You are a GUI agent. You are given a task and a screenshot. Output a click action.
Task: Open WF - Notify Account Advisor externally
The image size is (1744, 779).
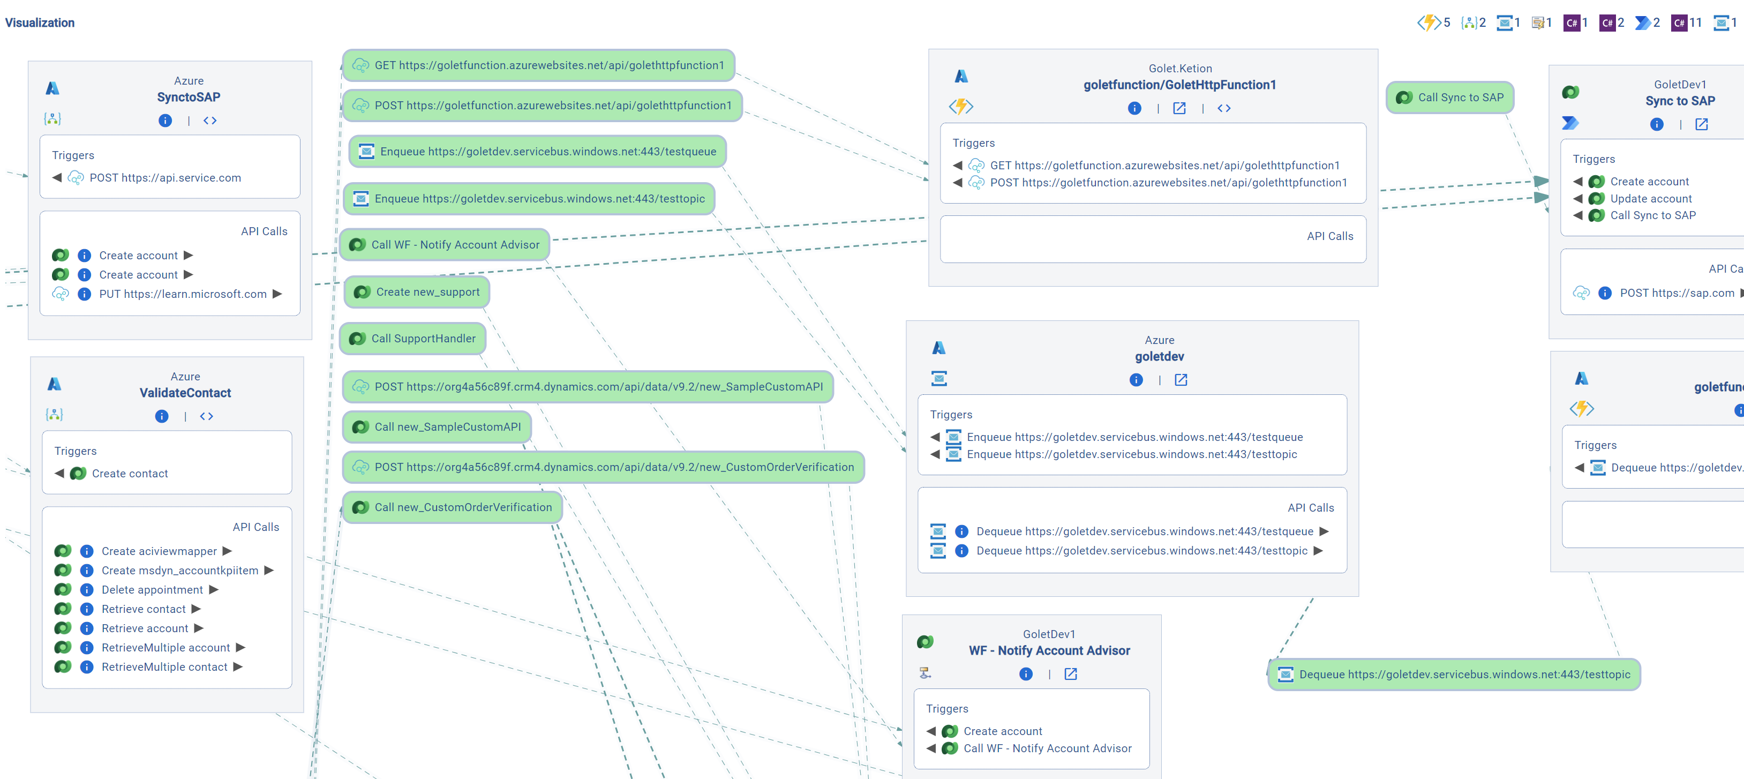tap(1070, 674)
